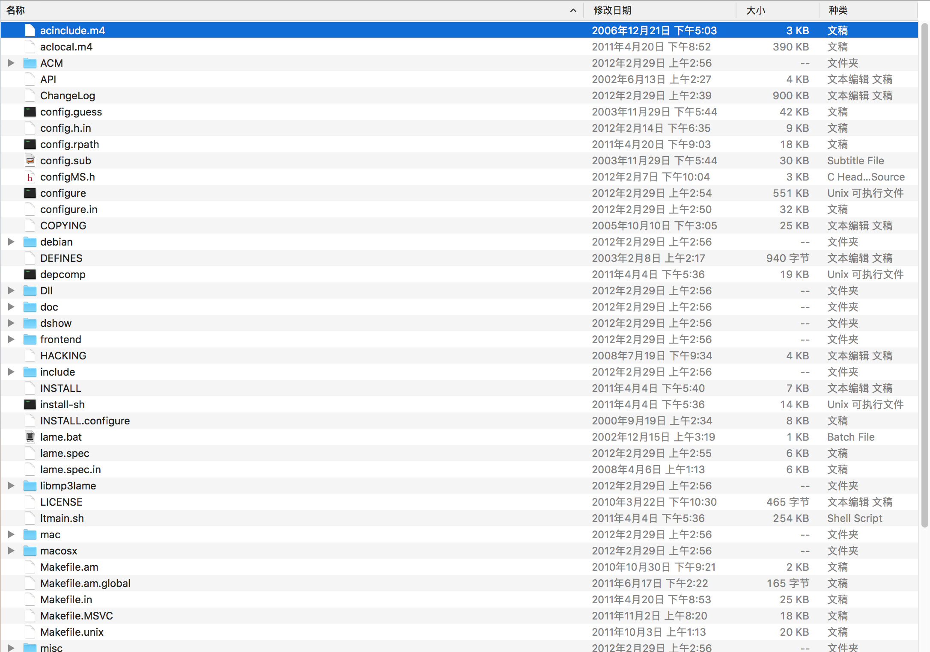Sort by the 大小 column header

[x=778, y=10]
